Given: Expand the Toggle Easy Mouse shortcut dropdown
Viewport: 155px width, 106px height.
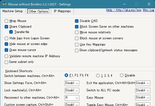Looking at the screenshot, I should (143, 104).
